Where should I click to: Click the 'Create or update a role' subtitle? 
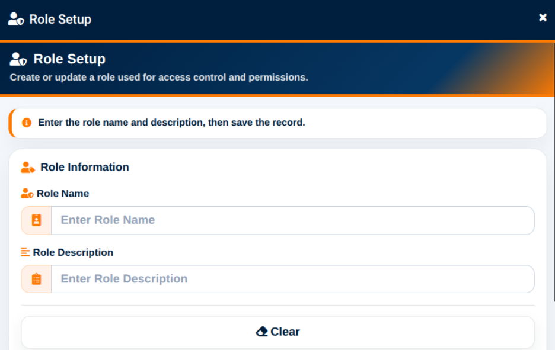click(x=159, y=78)
